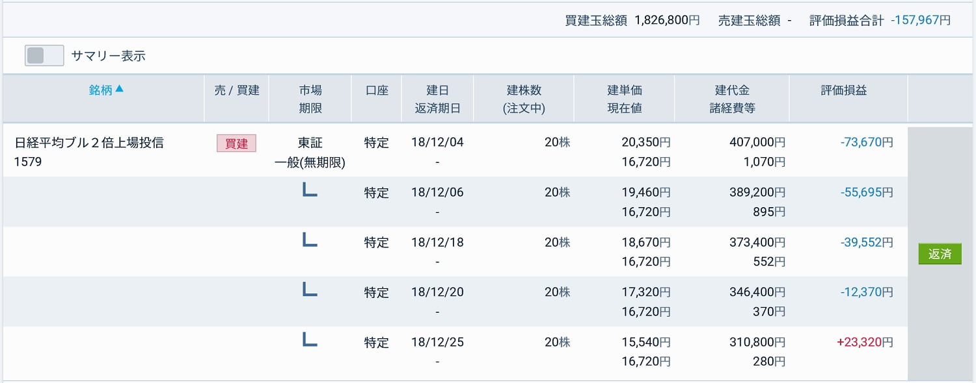The height and width of the screenshot is (383, 976).
Task: Click the 買建玉総額 1,826,800円 total
Action: pos(632,20)
